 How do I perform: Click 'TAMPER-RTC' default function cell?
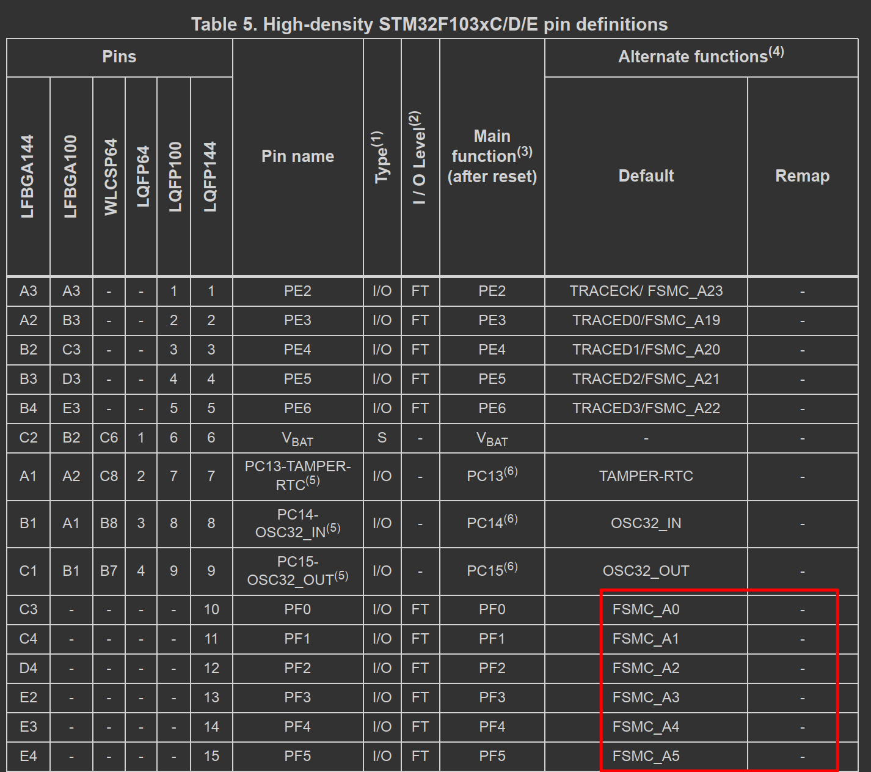[x=646, y=476]
